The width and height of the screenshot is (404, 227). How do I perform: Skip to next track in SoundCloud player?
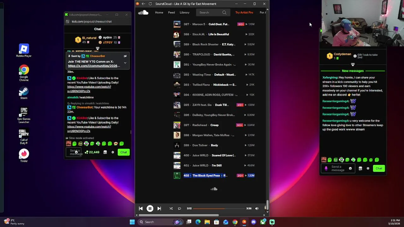pos(159,208)
